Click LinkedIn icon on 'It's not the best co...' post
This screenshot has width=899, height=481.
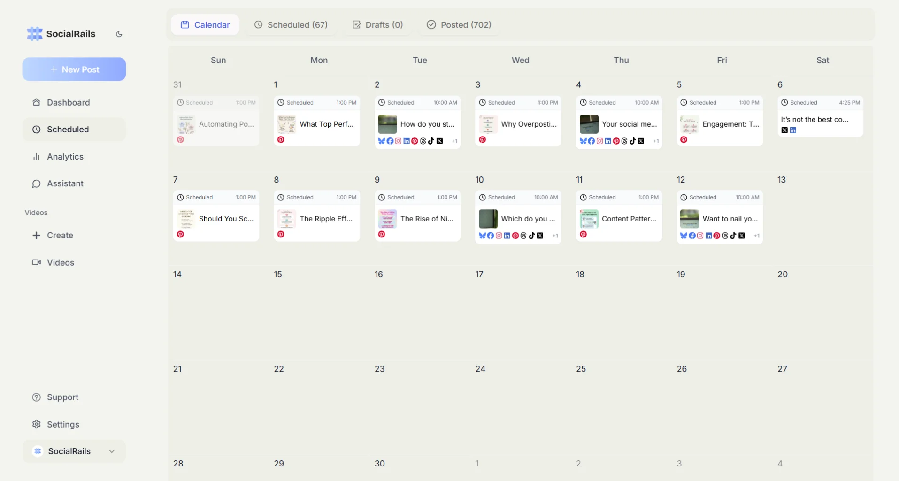pos(793,130)
